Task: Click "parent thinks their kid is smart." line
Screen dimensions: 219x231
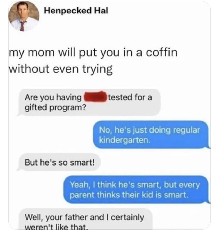Action: [129, 195]
